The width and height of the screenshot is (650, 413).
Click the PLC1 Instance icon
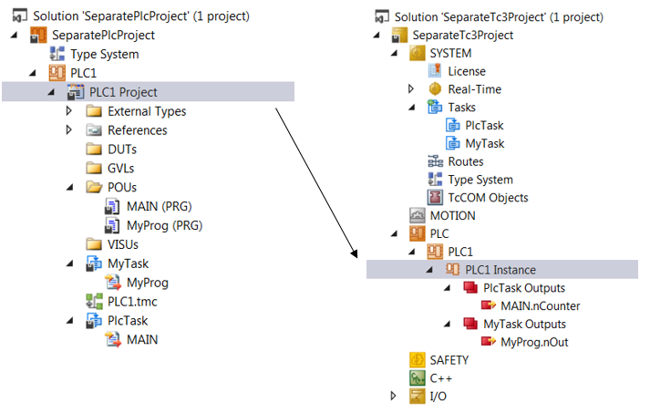pyautogui.click(x=453, y=270)
